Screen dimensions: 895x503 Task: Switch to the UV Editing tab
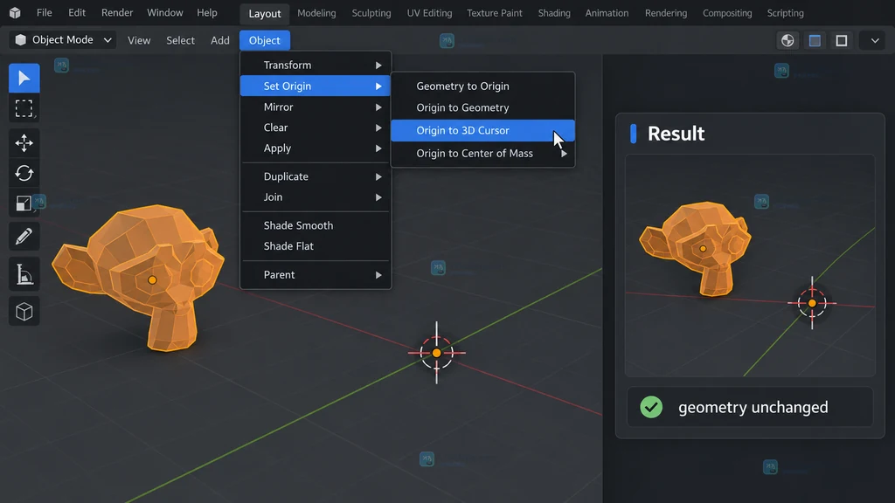click(429, 13)
